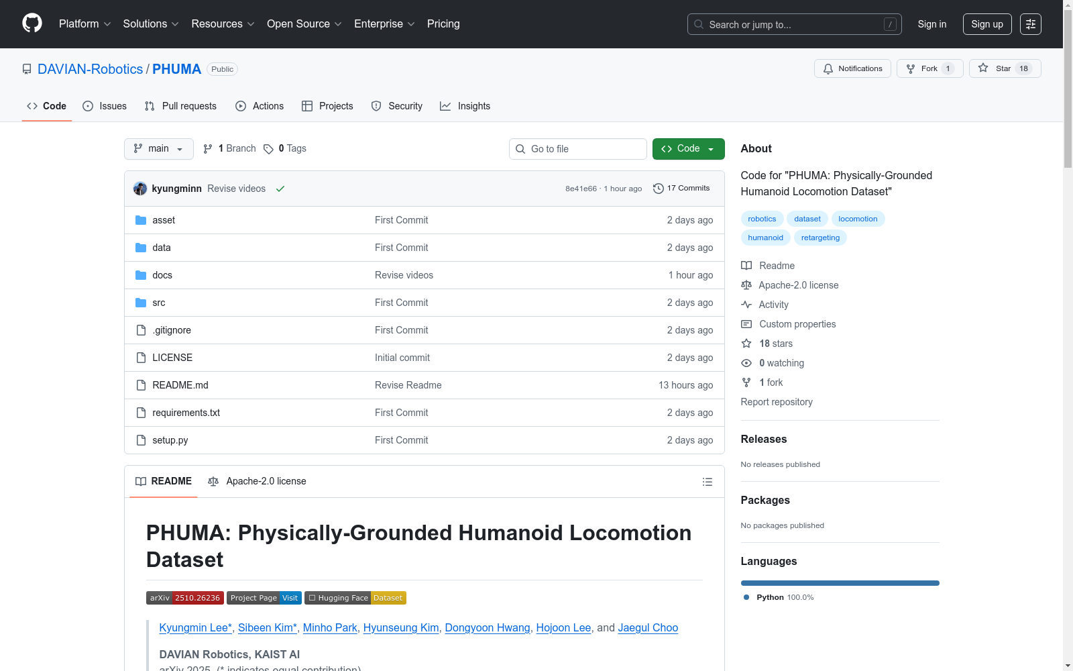Open the 8e41e66 commit hash link

[x=581, y=189]
